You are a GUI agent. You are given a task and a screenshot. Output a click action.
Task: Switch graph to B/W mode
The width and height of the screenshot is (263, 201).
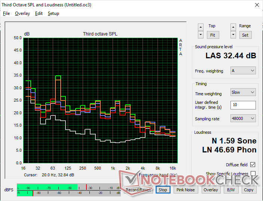229,190
